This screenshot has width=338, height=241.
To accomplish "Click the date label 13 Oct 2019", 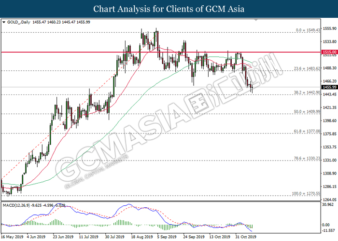I will coord(220,237).
